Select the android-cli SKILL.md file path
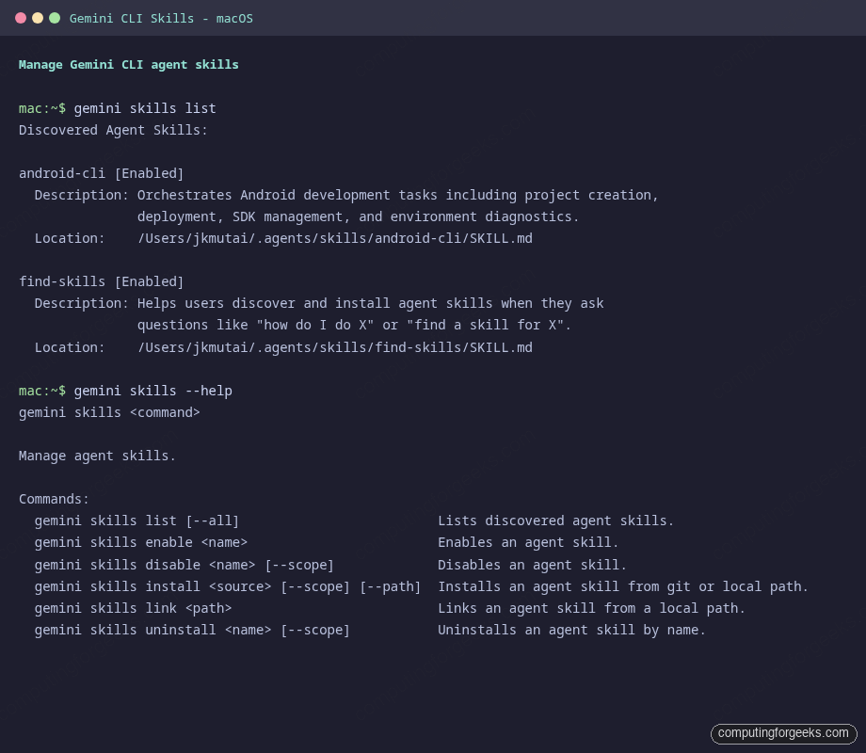This screenshot has width=866, height=753. [x=335, y=238]
